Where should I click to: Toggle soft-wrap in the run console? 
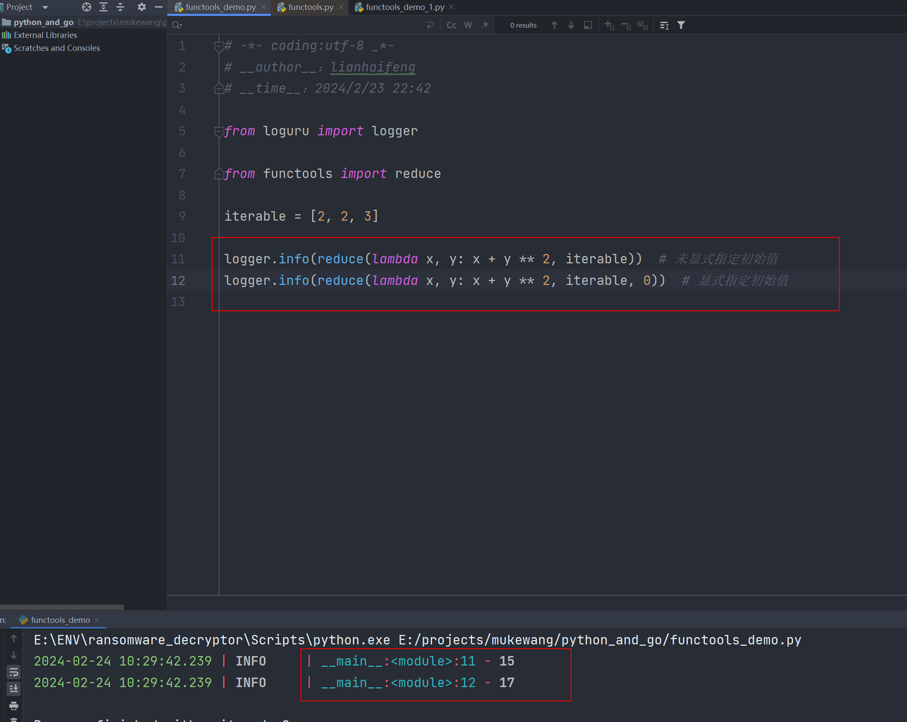pyautogui.click(x=13, y=672)
